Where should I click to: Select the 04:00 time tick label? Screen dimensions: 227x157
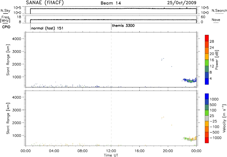point(54,151)
